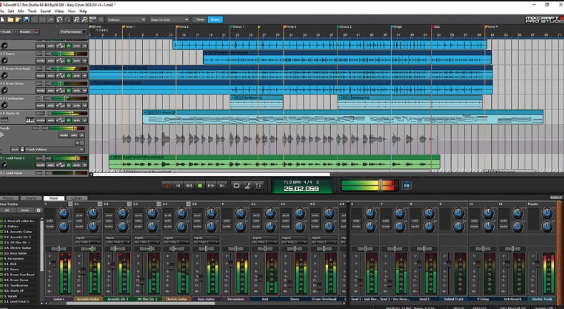Expand Wurly EP track options arrow
The image size is (564, 309).
click(85, 120)
